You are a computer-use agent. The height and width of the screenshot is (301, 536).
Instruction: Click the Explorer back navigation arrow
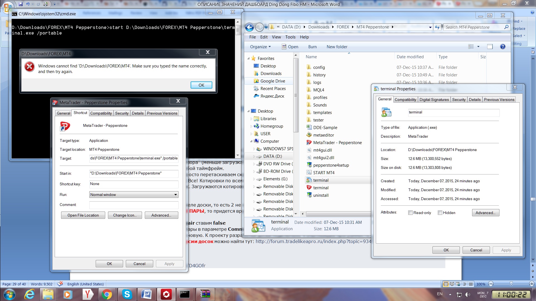click(249, 27)
